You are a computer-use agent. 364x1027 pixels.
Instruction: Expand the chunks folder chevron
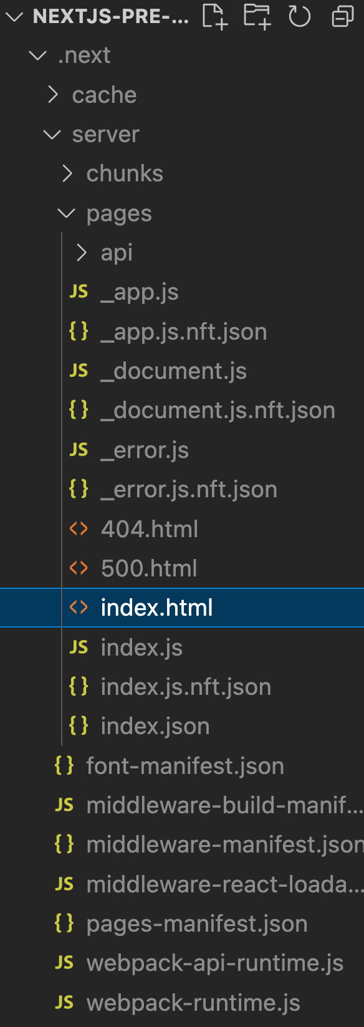68,174
